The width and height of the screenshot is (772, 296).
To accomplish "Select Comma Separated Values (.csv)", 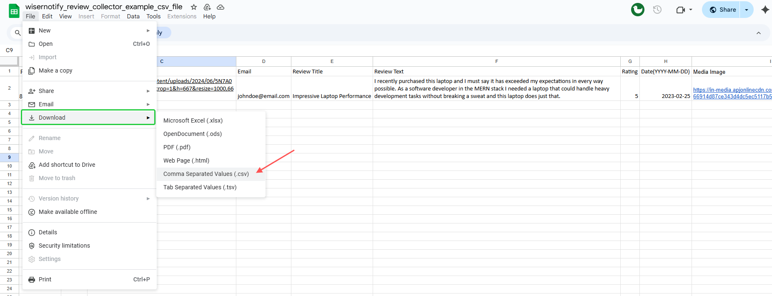I will (x=206, y=174).
